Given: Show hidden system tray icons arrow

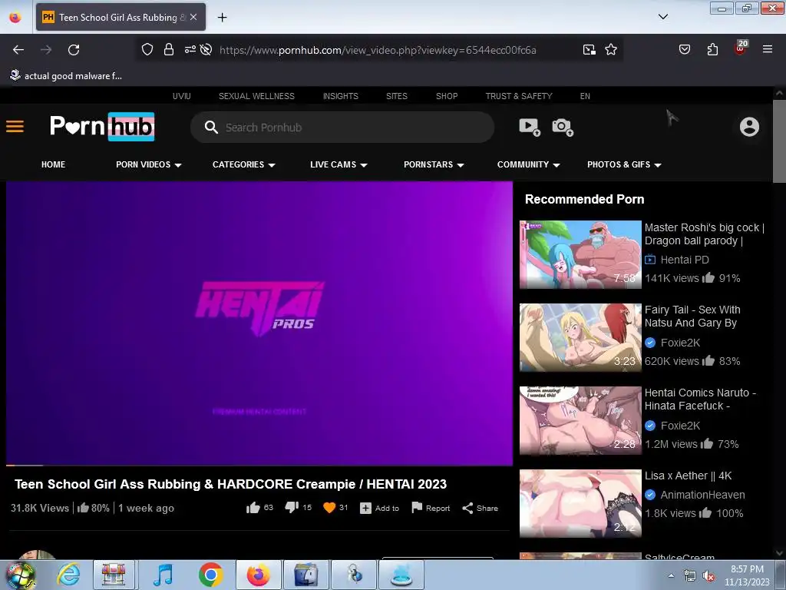Looking at the screenshot, I should point(671,575).
